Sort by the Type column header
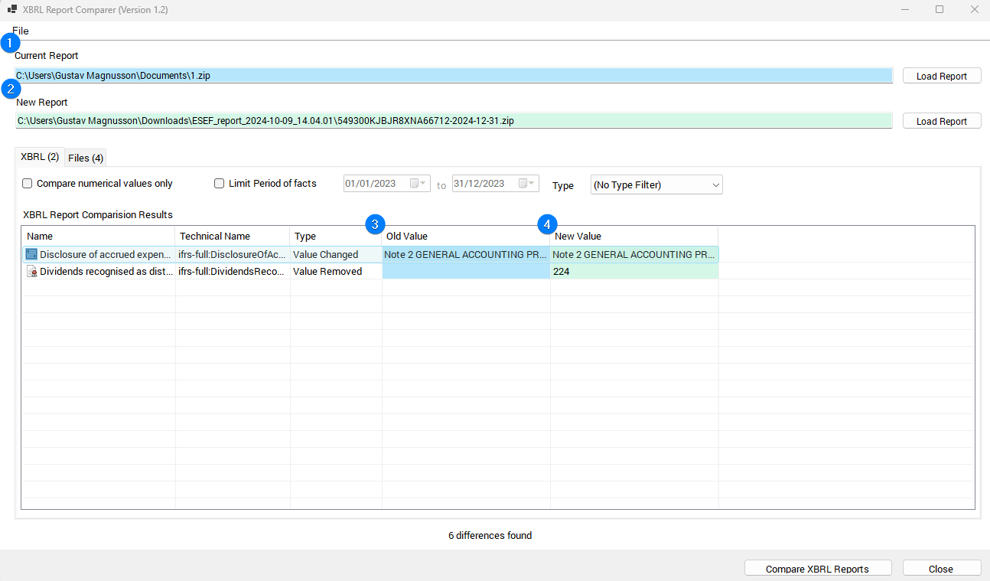The width and height of the screenshot is (990, 581). point(336,236)
